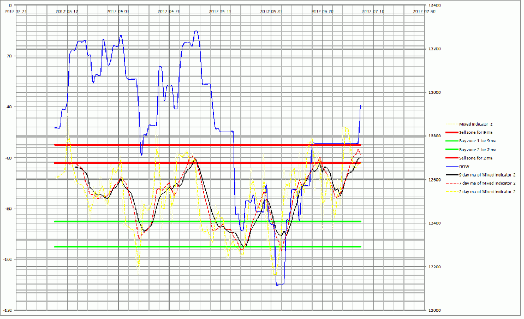Select the "2 day ma of Mixed Indicator 2" legend entry
524x319 pixels.
click(x=481, y=192)
